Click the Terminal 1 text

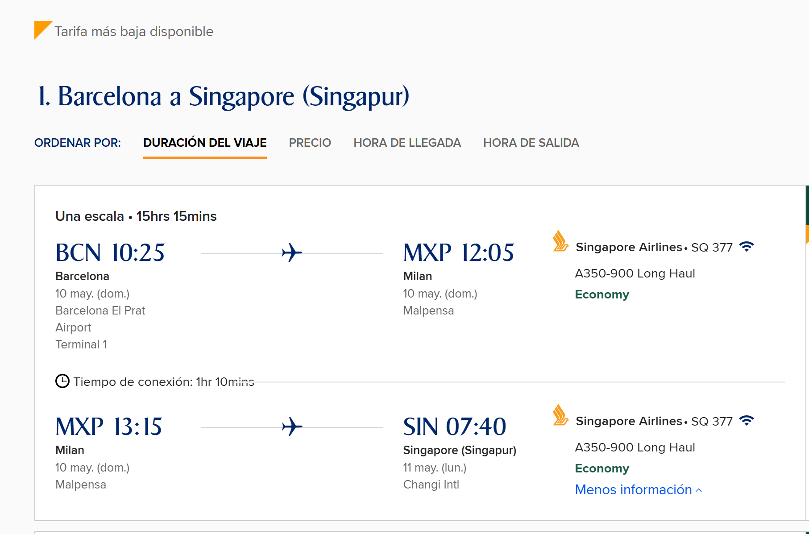coord(81,344)
